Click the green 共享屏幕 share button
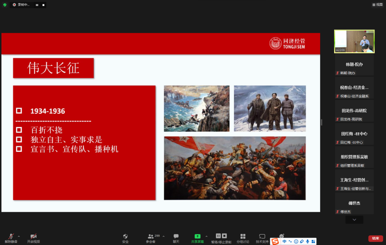This screenshot has width=386, height=245. coord(197,238)
